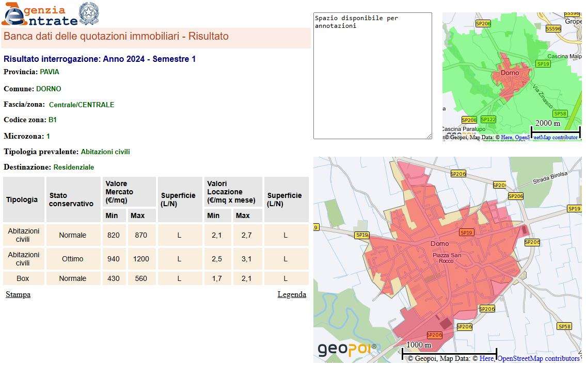The width and height of the screenshot is (586, 366).
Task: Click the red SP19 road shield near Dorno
Action: pos(466,232)
